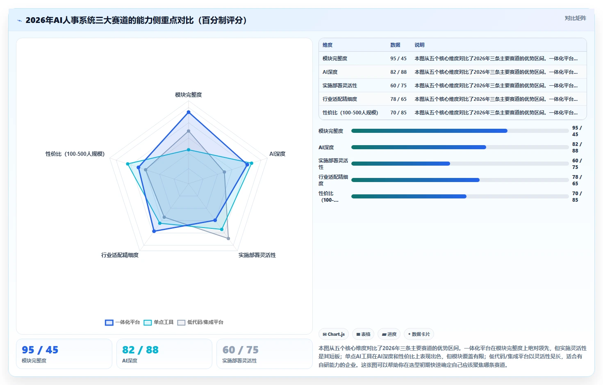This screenshot has height=385, width=603.
Task: Click the 行业适配精细度 radar axis label
Action: pyautogui.click(x=120, y=255)
